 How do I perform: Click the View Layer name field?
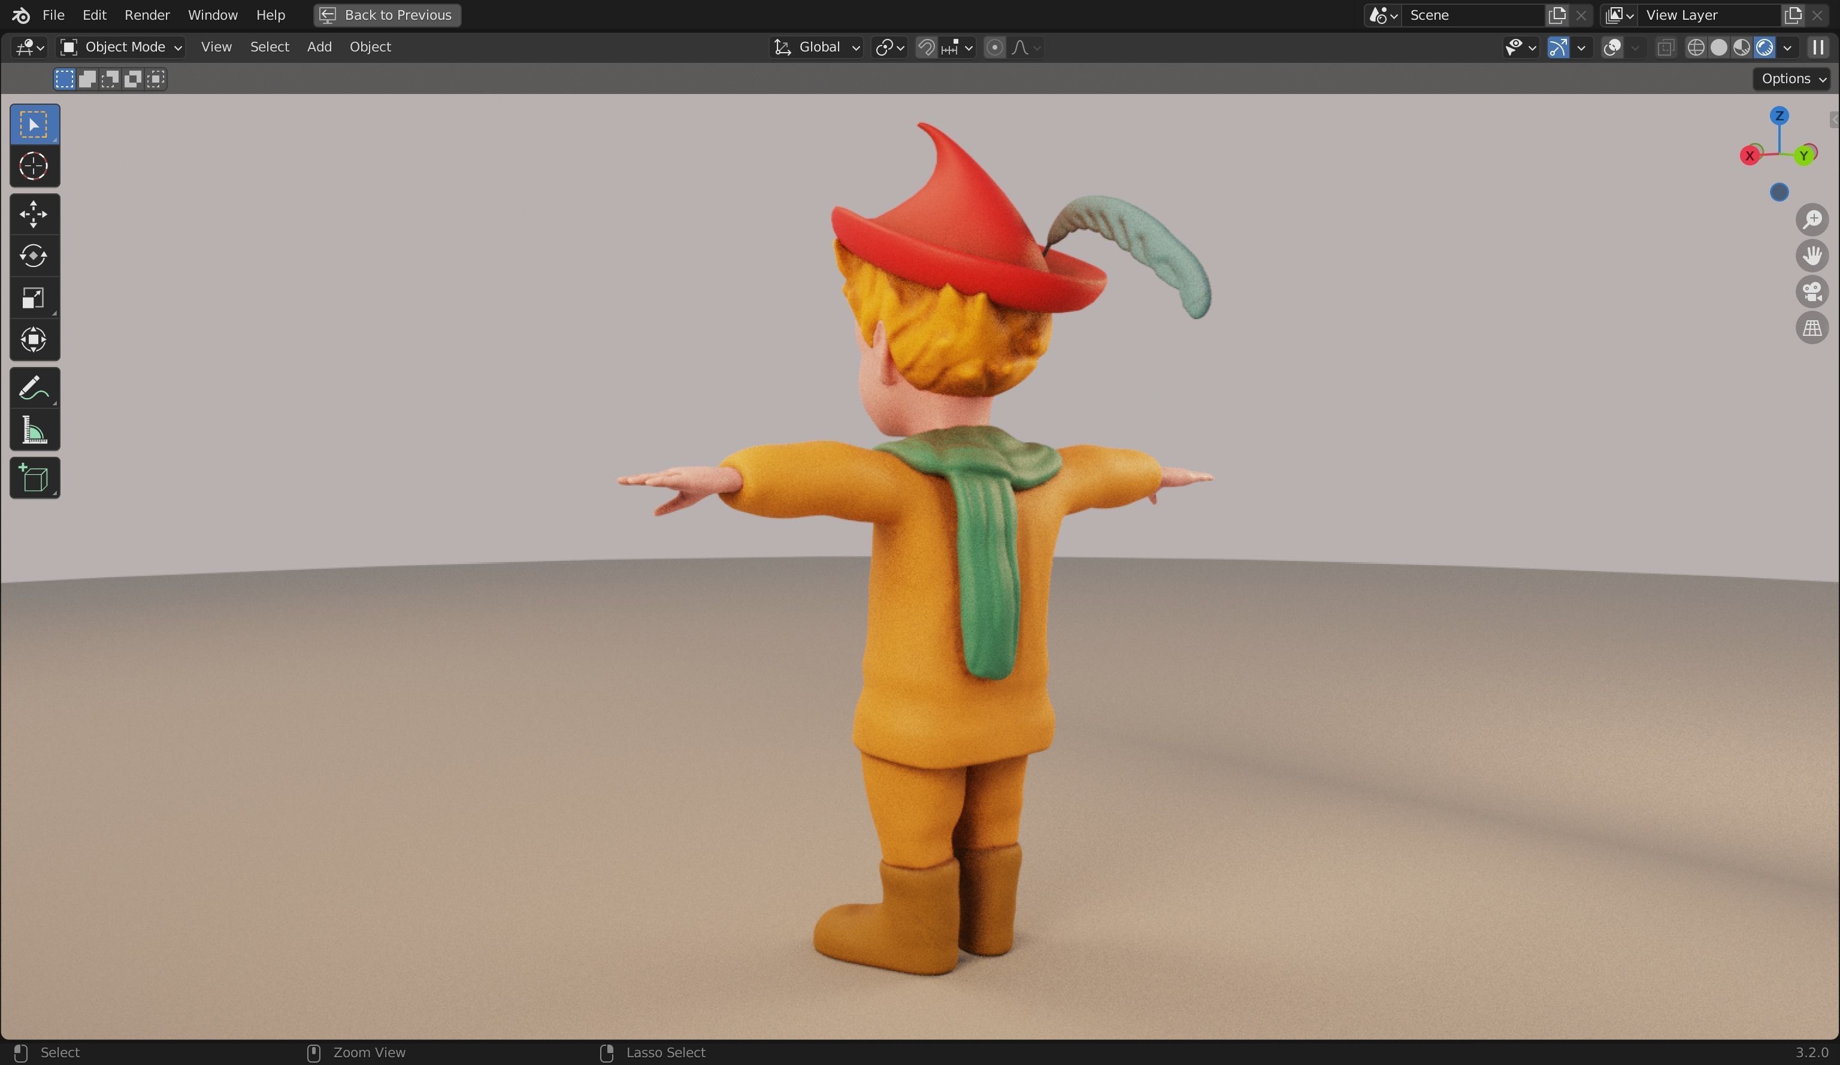tap(1710, 14)
